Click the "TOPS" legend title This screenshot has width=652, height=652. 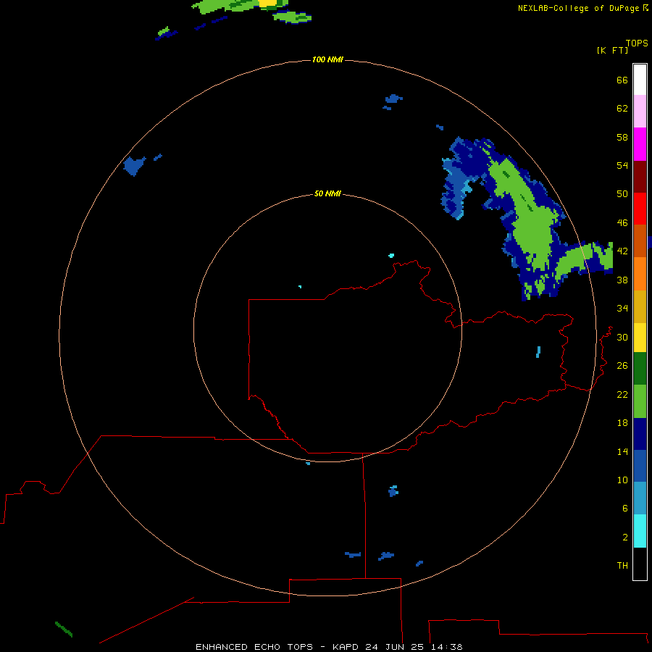pos(637,43)
